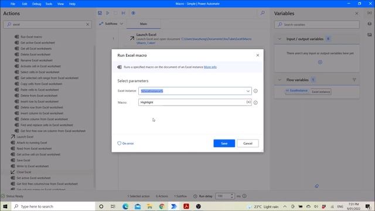The height and width of the screenshot is (211, 375).
Task: Click the ExcelInstance flow variable
Action: tap(296, 91)
